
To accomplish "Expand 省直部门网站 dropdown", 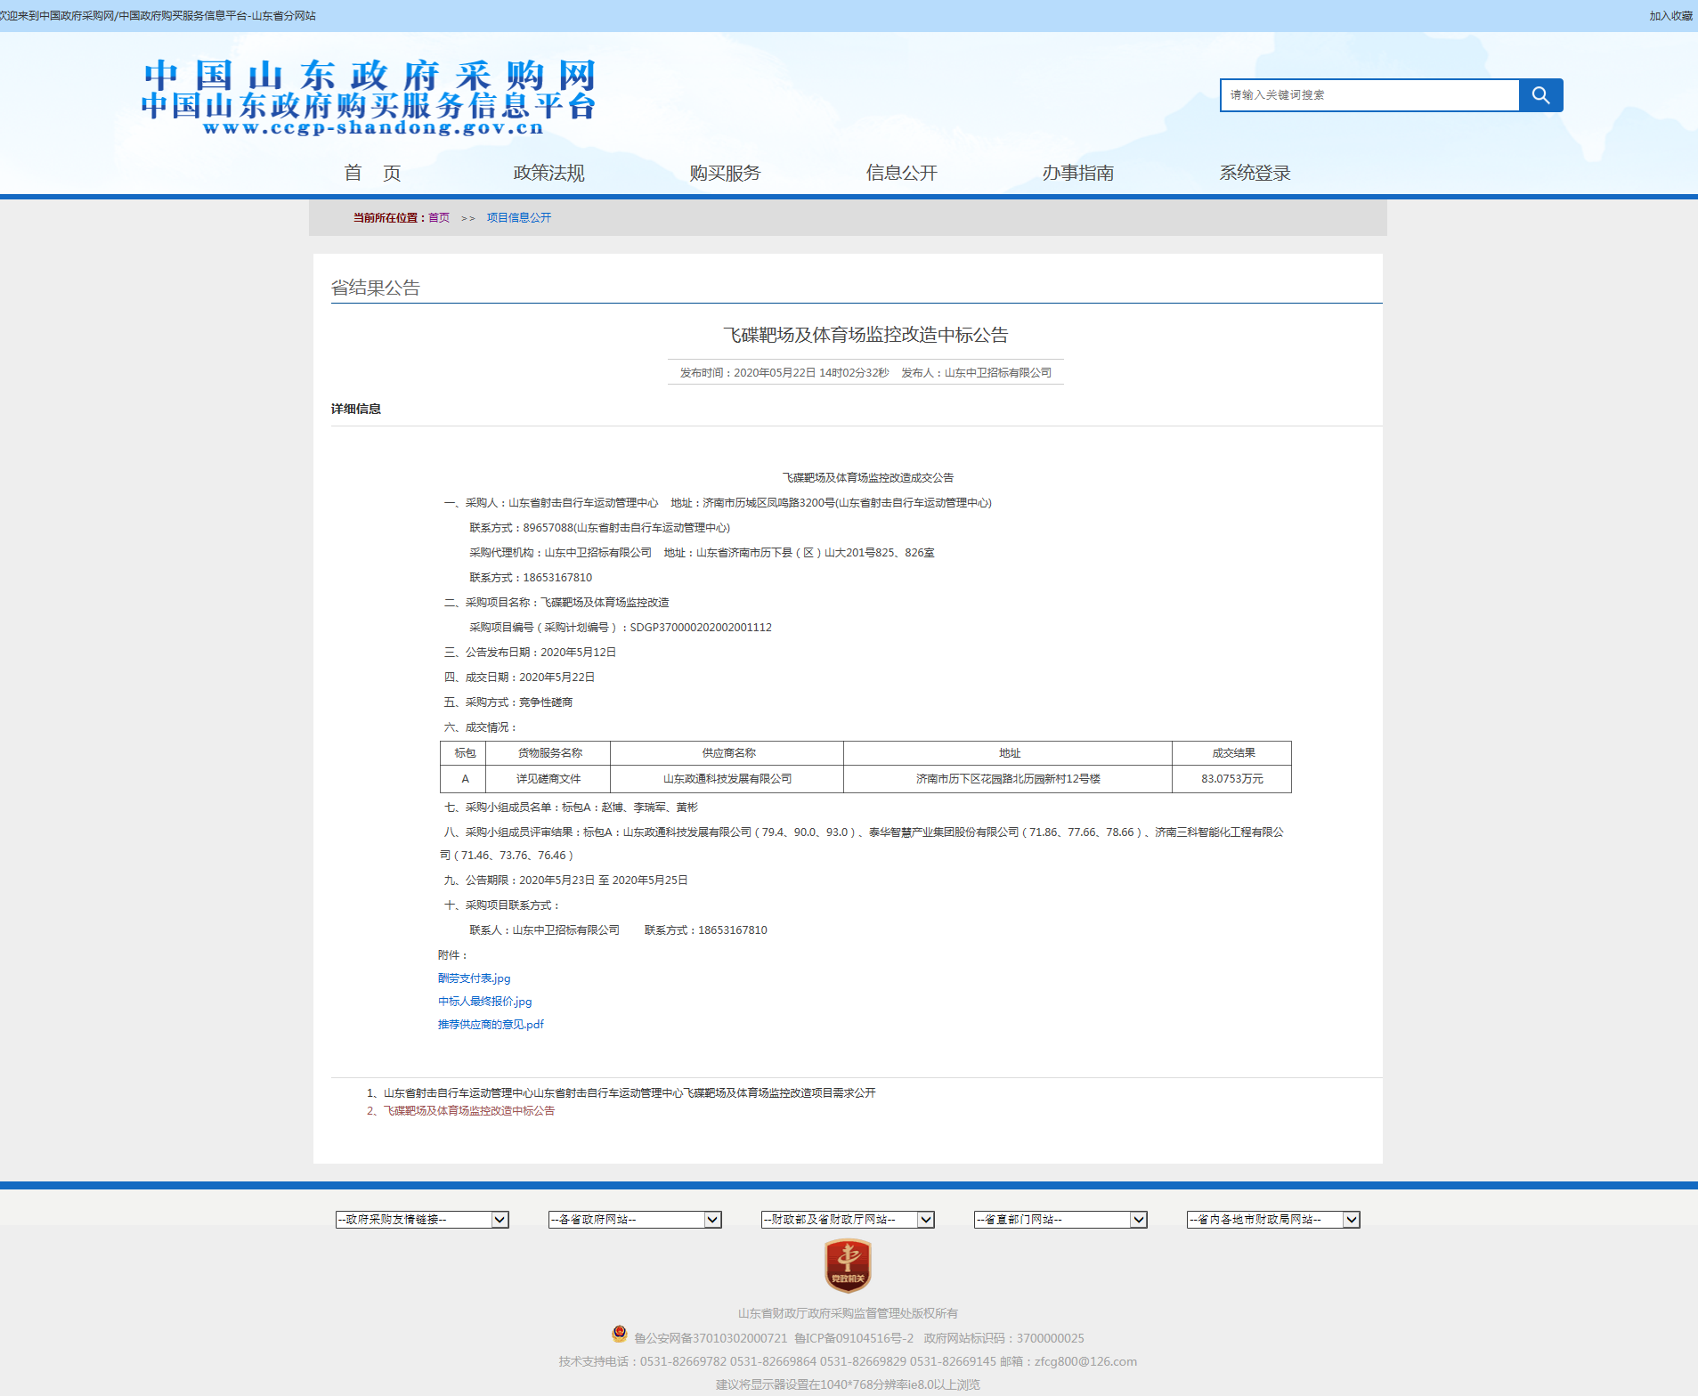I will point(1060,1220).
